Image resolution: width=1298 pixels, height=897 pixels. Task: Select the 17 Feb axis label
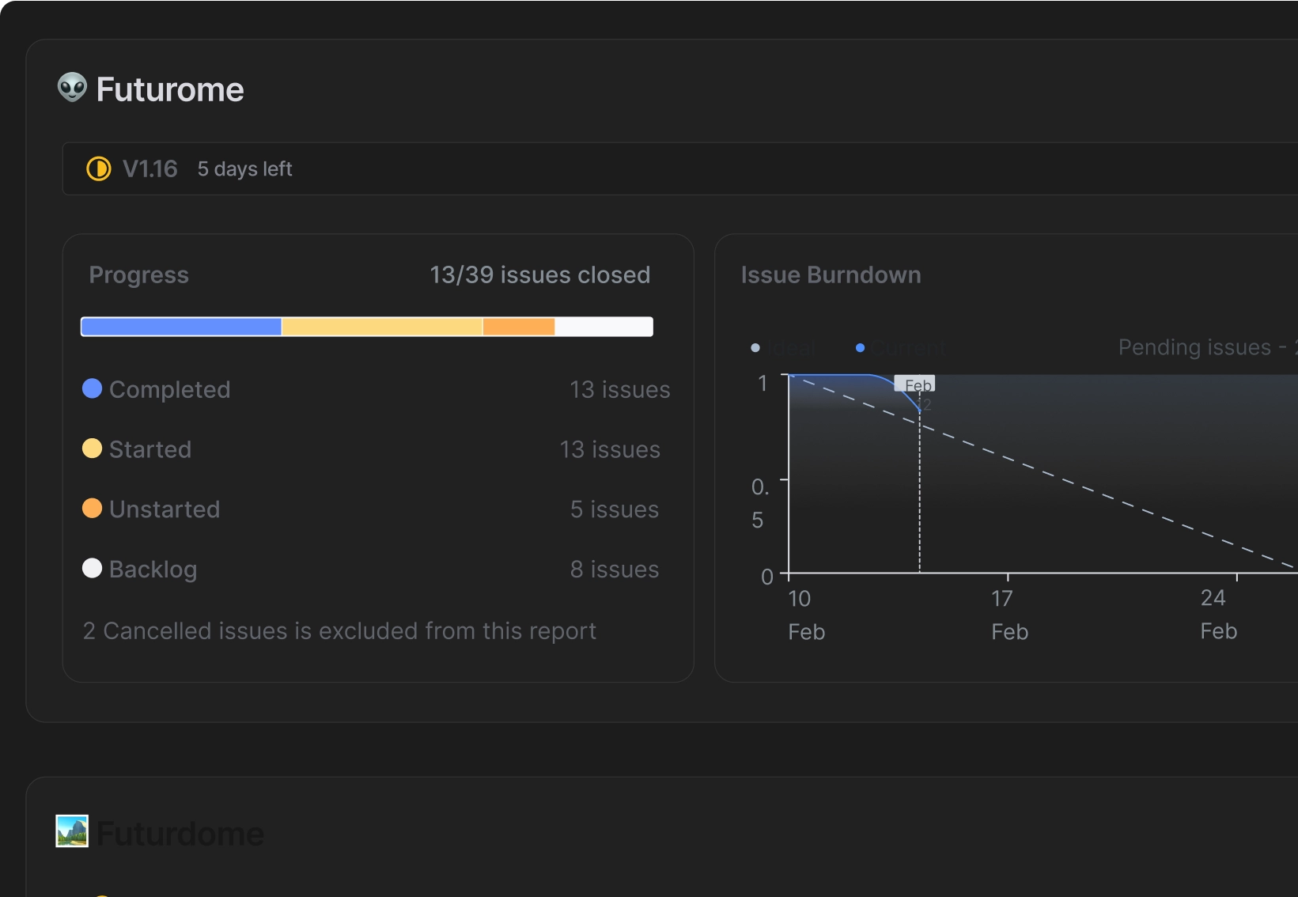[1009, 615]
